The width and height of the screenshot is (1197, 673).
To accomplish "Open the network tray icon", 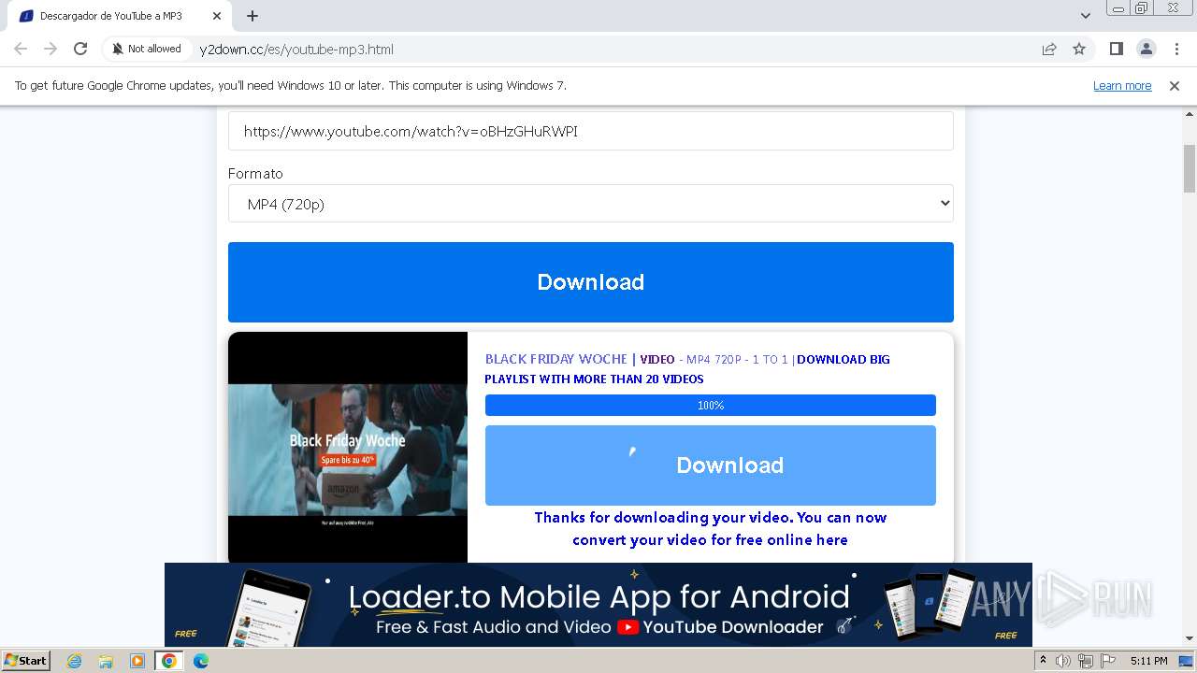I will tap(1086, 661).
